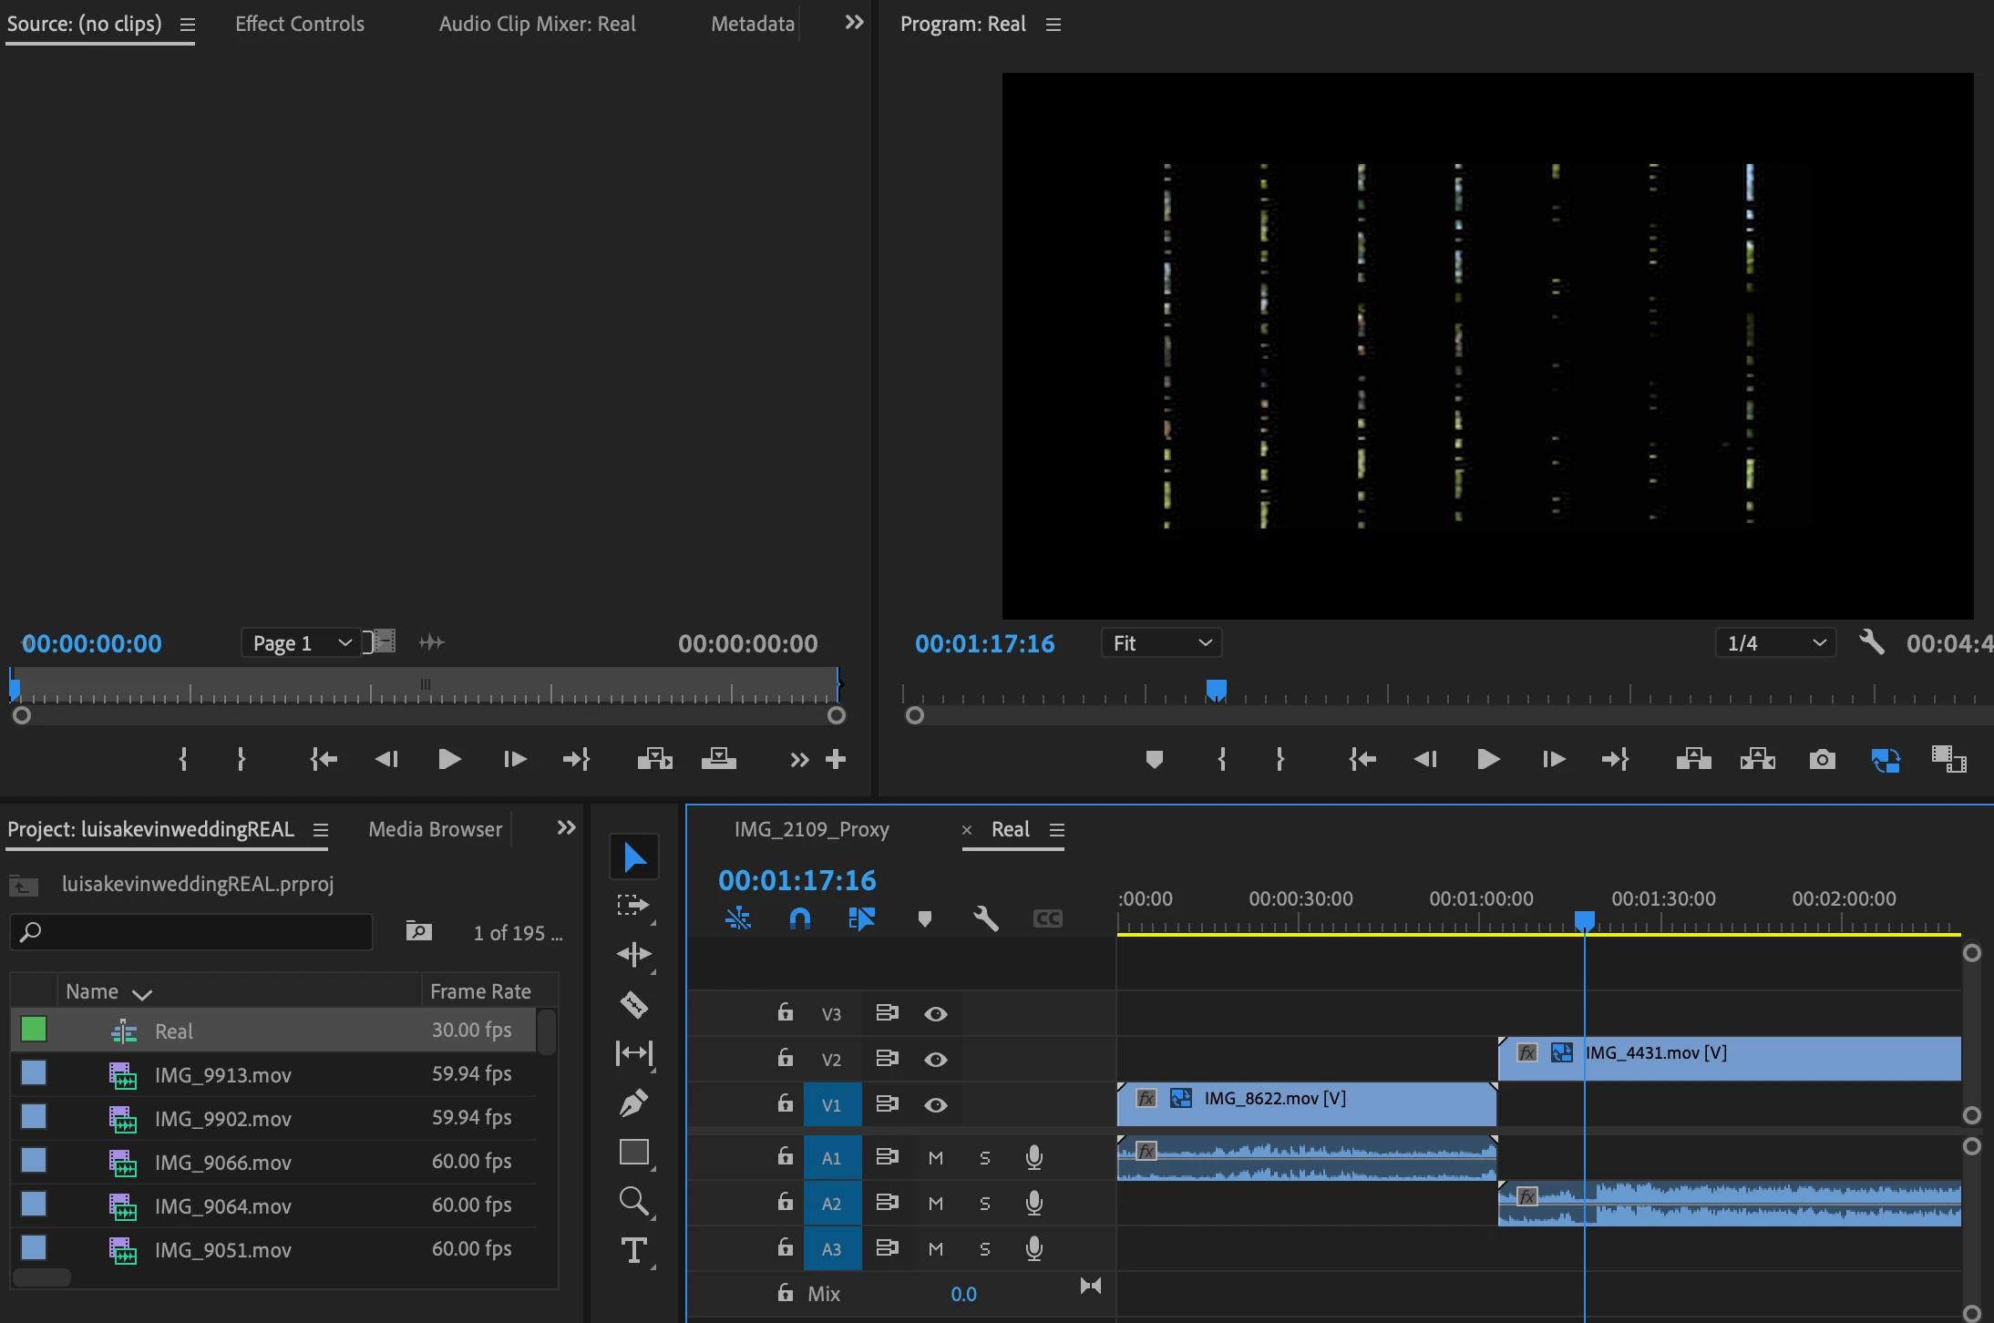The height and width of the screenshot is (1323, 1994).
Task: Open the Page 1 dropdown in Source monitor
Action: point(301,643)
